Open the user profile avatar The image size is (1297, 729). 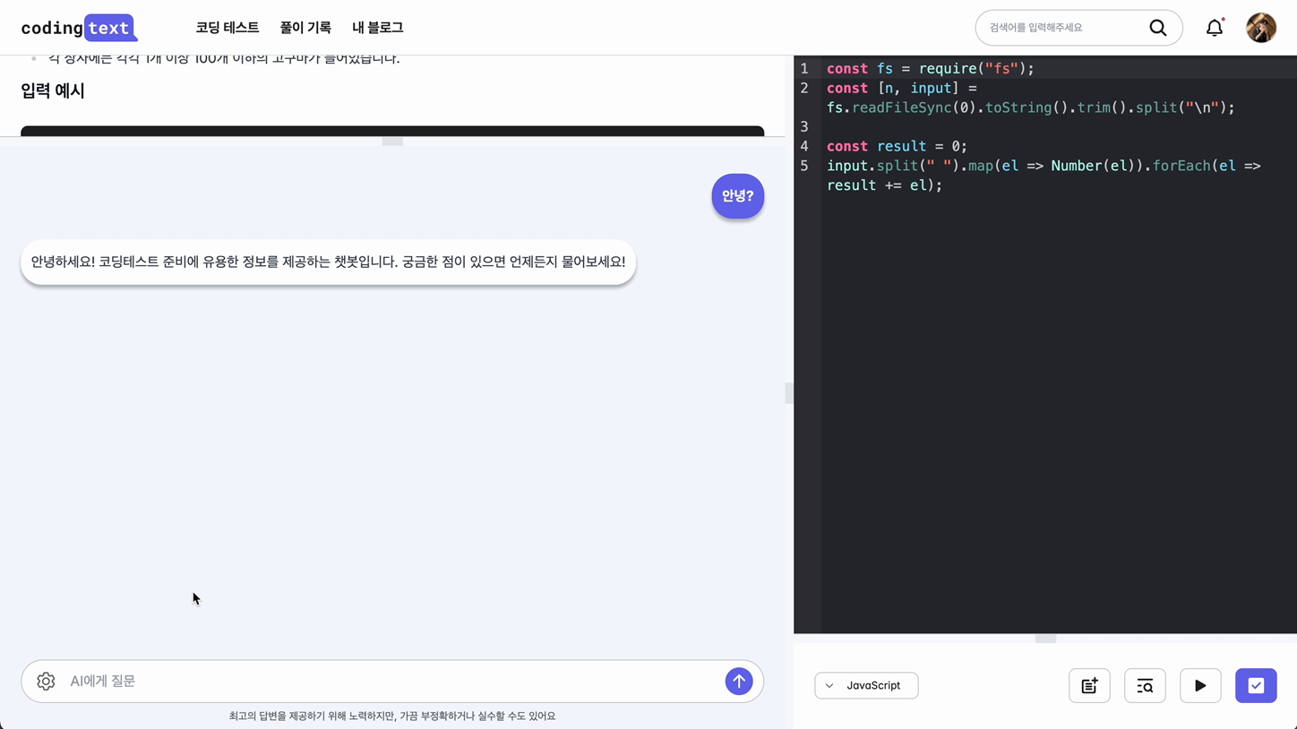point(1261,28)
